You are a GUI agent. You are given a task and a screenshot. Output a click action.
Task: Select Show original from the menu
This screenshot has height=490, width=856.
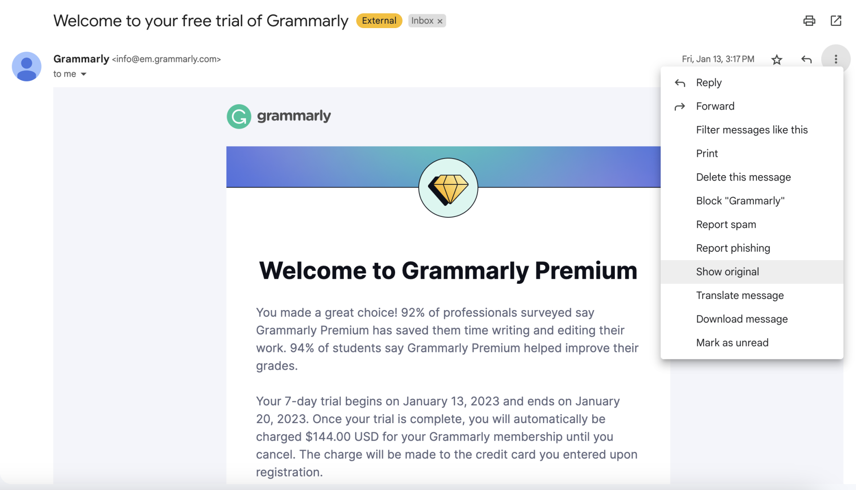coord(727,271)
